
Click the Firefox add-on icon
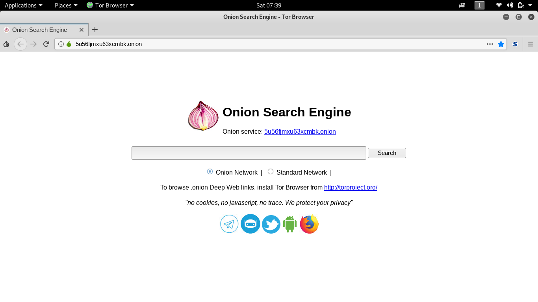point(309,224)
